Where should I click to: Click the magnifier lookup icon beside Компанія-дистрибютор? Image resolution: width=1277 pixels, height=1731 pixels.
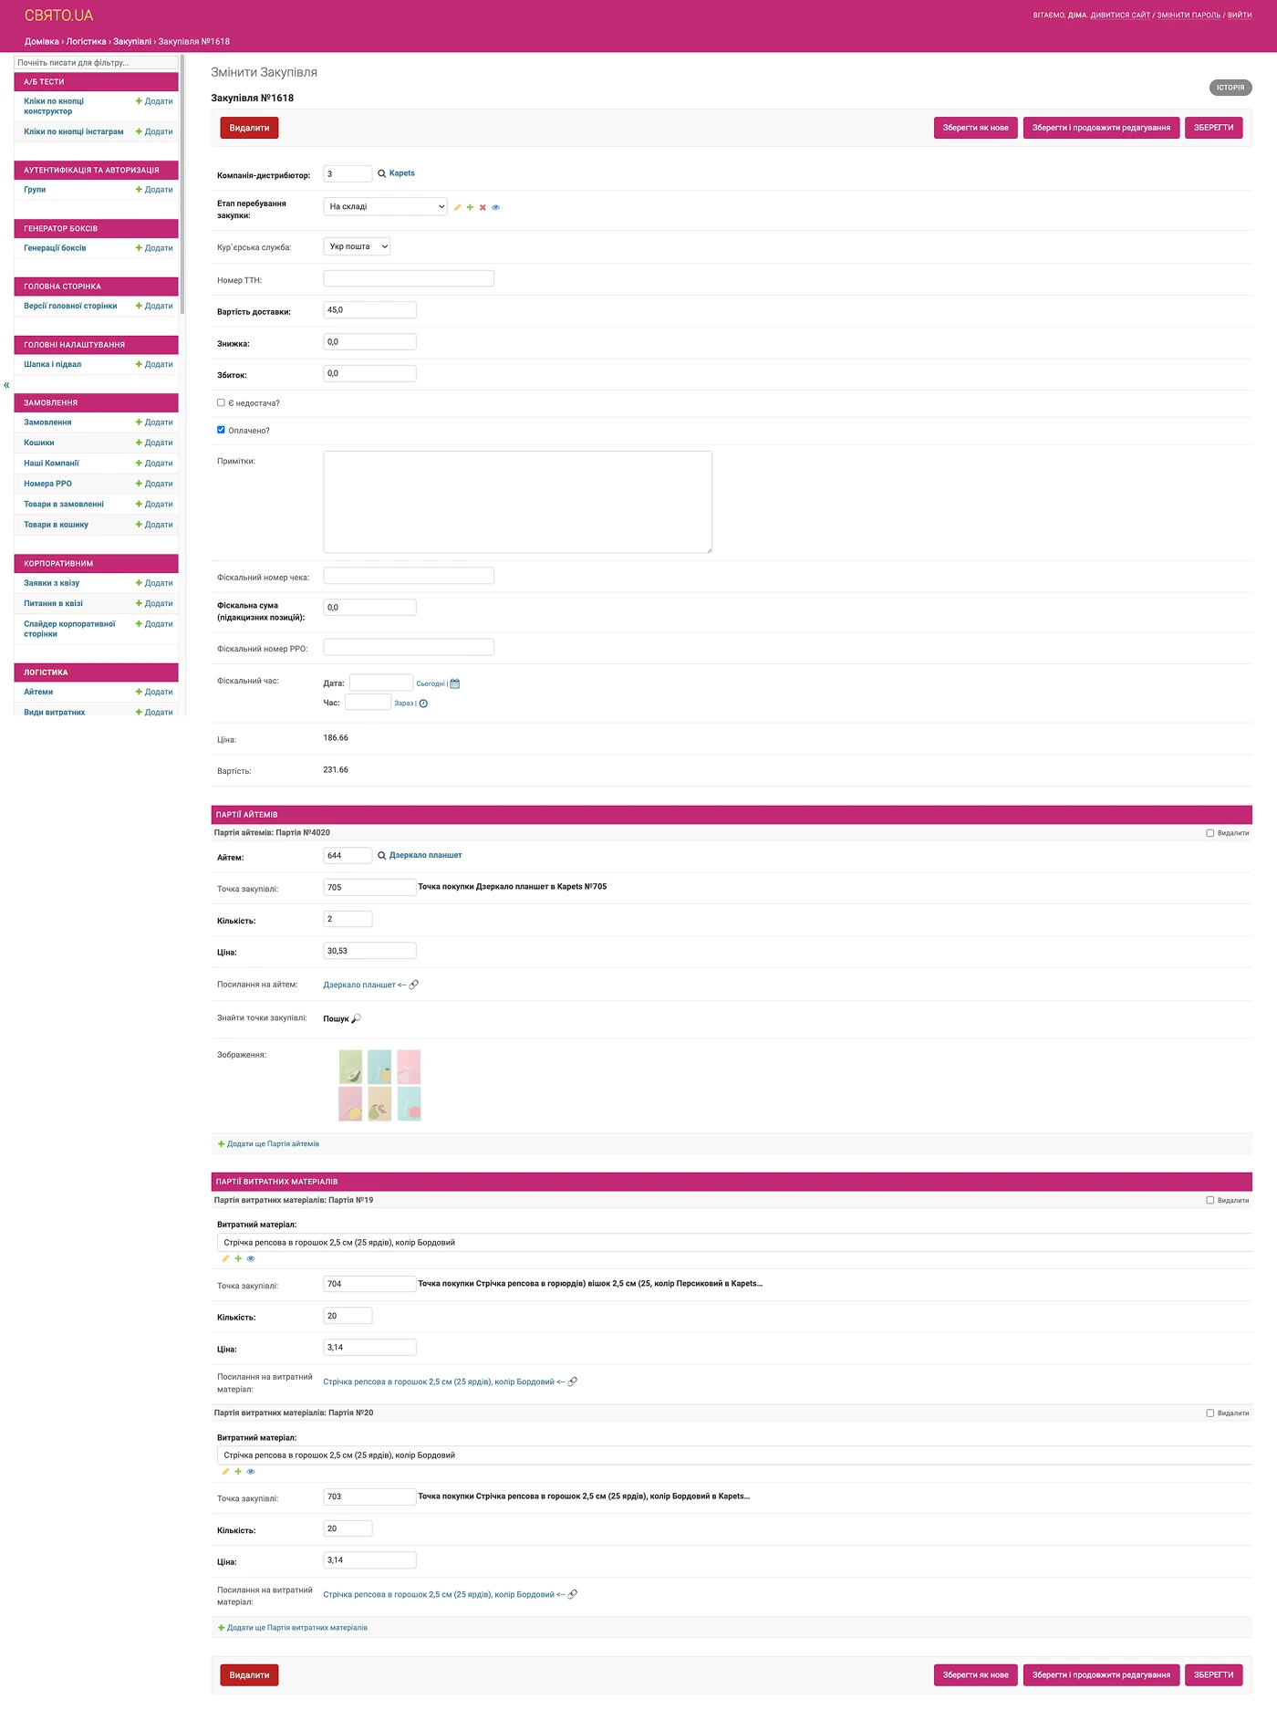[x=381, y=173]
